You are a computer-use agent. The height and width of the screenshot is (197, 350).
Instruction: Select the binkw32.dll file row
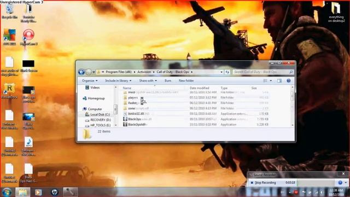pos(196,114)
